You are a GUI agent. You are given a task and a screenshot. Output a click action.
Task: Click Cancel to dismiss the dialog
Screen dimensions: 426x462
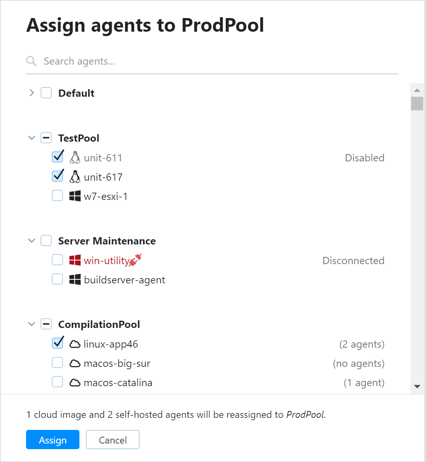tap(112, 440)
